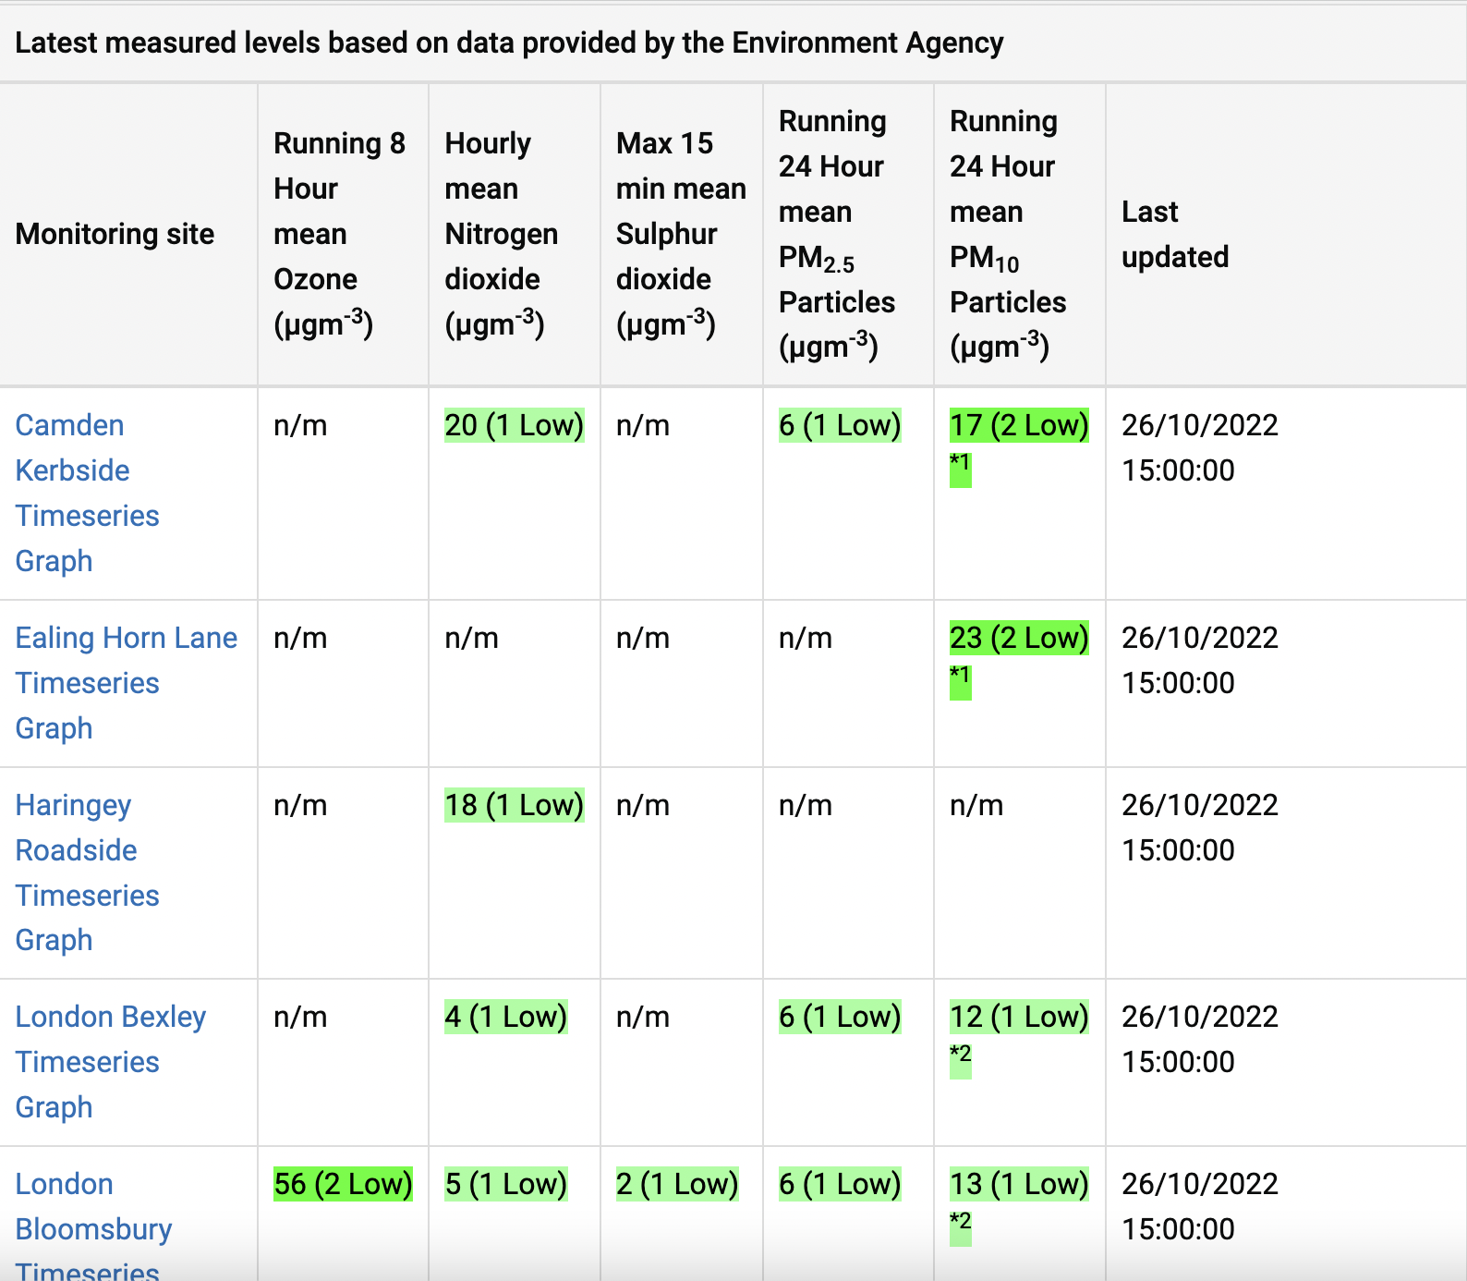Open Timeseries Graph for Haringey Roadside
This screenshot has width=1467, height=1281.
coord(87,918)
